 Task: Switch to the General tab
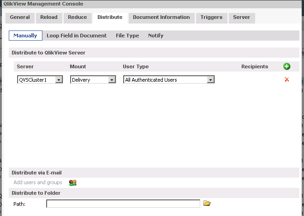click(x=20, y=17)
